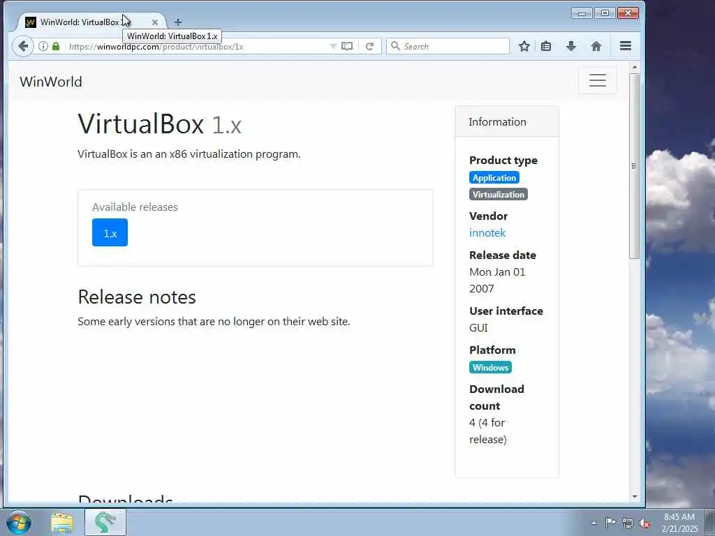Click the page scrollbar up arrow
Screen dimensions: 715x536
(634, 68)
